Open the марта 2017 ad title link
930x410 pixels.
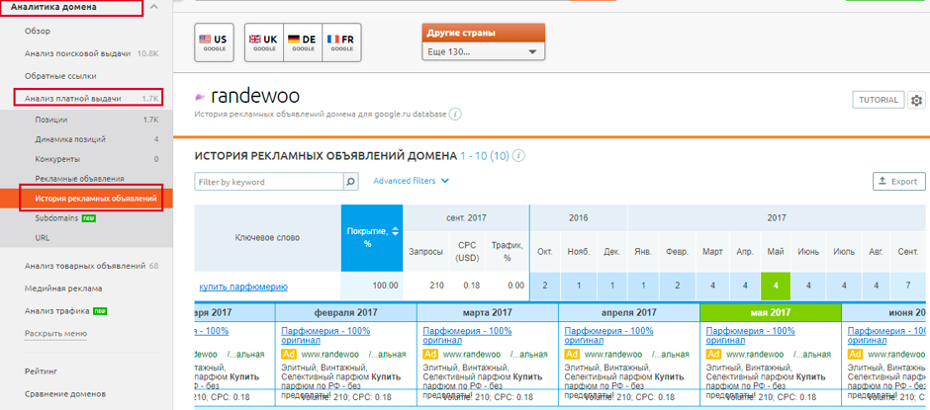pyautogui.click(x=467, y=336)
